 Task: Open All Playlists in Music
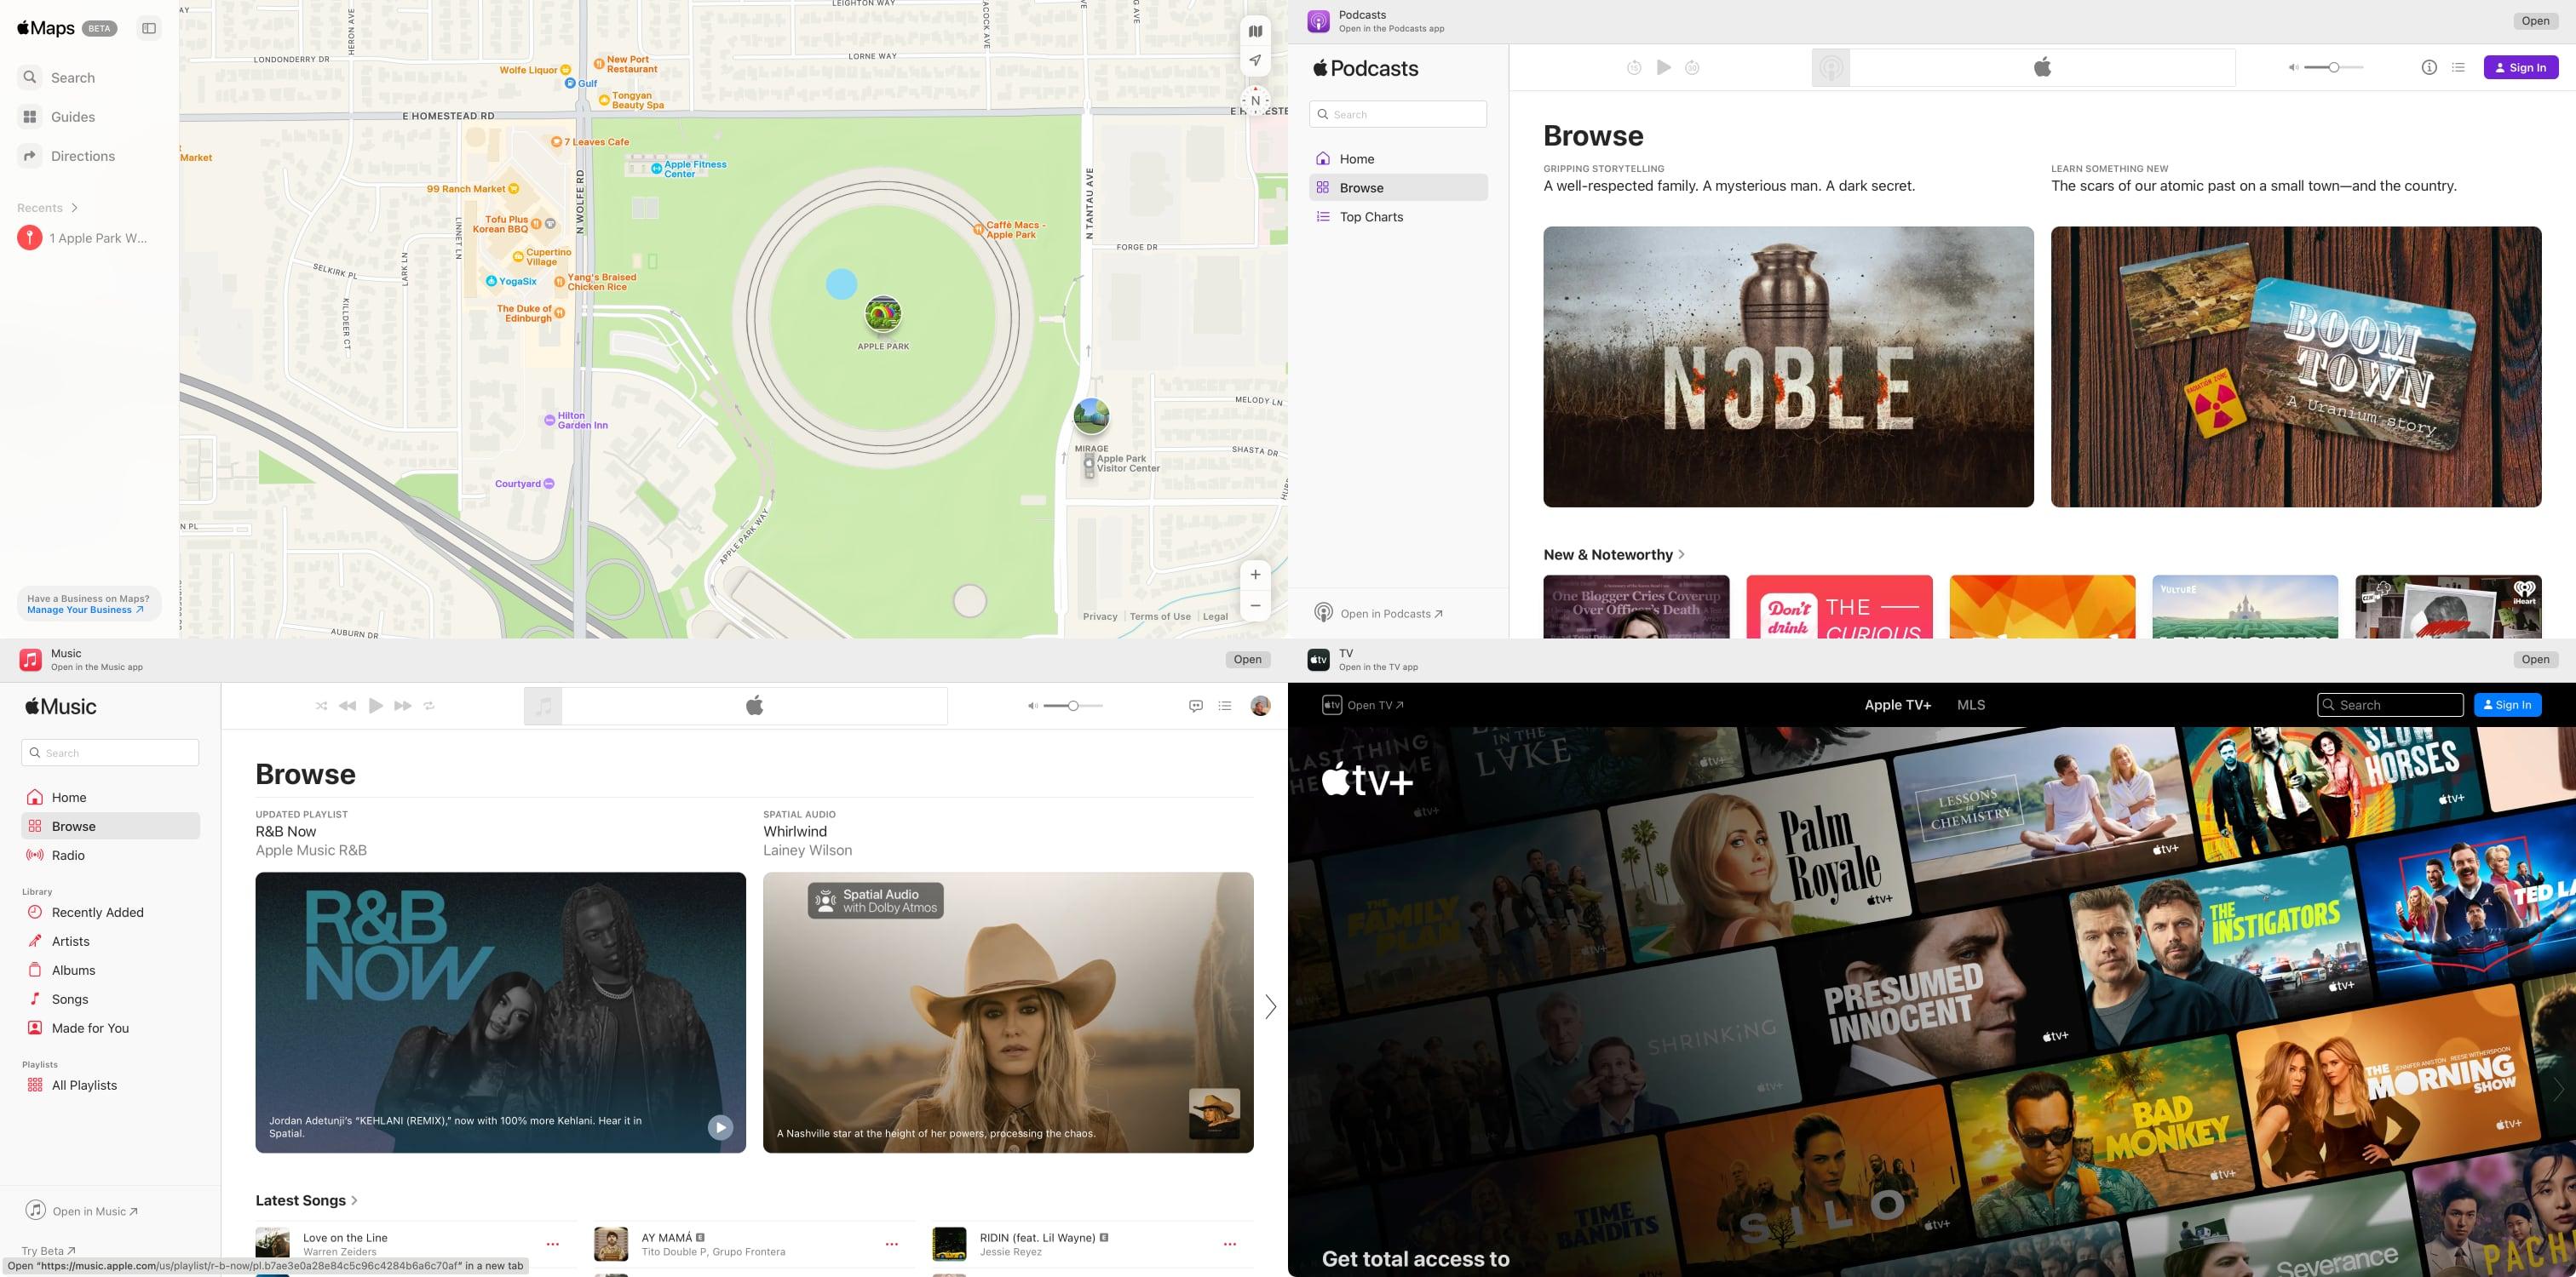point(110,1085)
